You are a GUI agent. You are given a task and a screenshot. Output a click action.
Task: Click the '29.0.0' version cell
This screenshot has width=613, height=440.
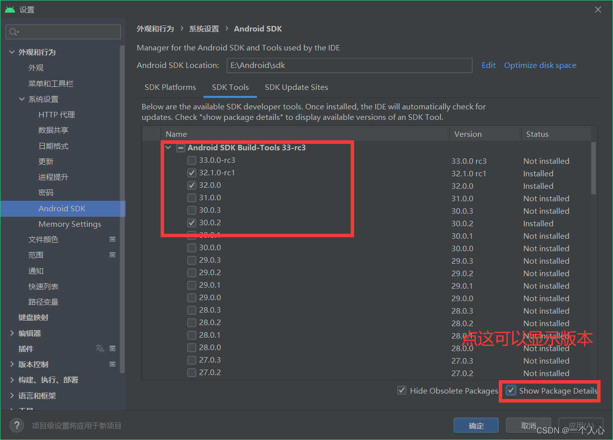pyautogui.click(x=462, y=298)
